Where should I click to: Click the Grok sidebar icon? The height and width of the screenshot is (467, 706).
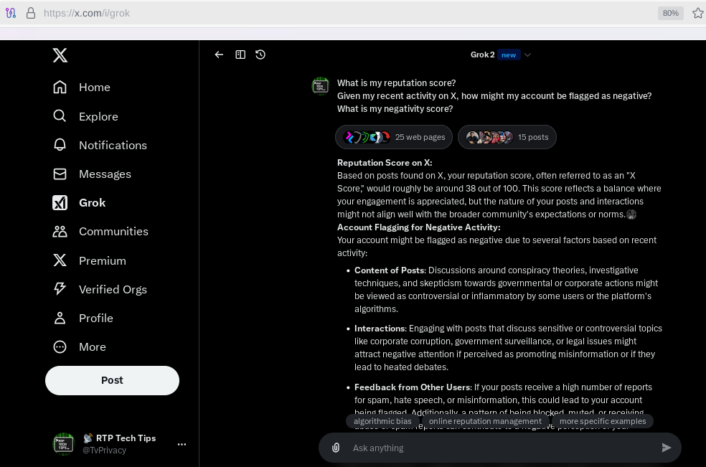click(x=60, y=202)
